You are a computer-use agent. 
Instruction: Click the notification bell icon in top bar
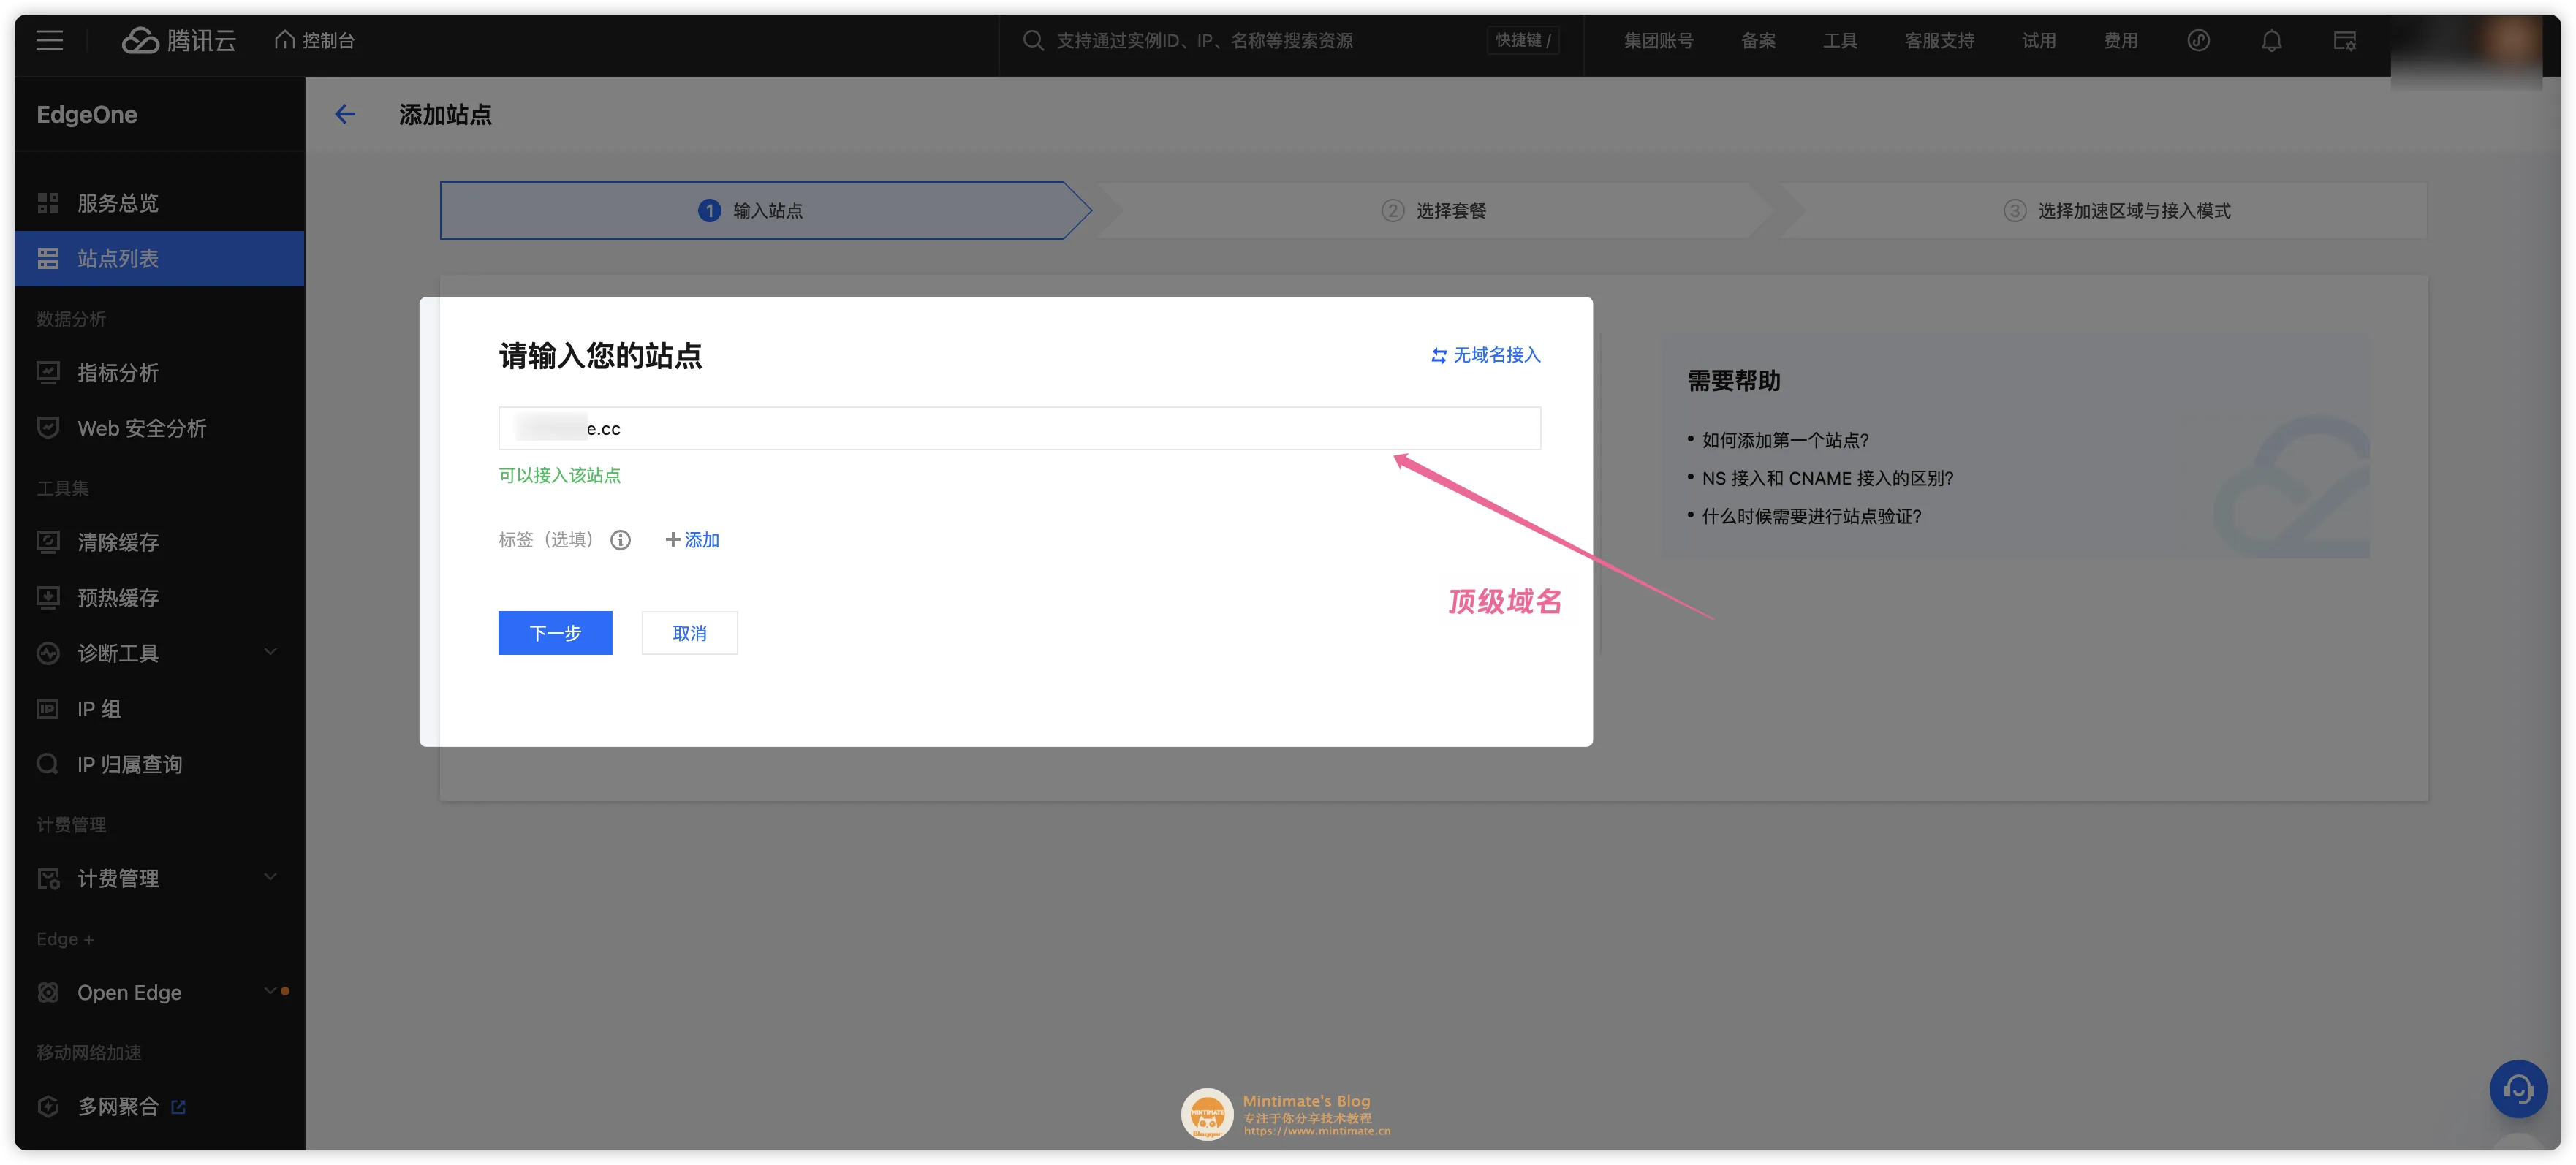pos(2272,39)
